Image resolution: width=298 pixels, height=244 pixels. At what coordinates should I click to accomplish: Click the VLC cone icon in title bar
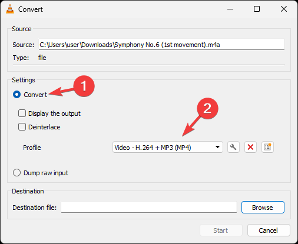click(x=10, y=9)
